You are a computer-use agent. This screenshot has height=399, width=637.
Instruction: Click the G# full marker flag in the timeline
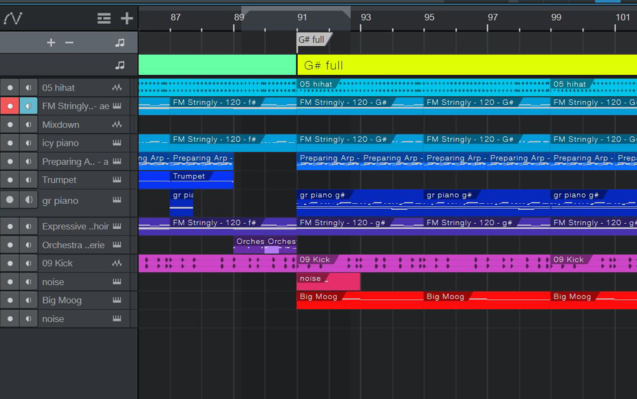[x=312, y=40]
